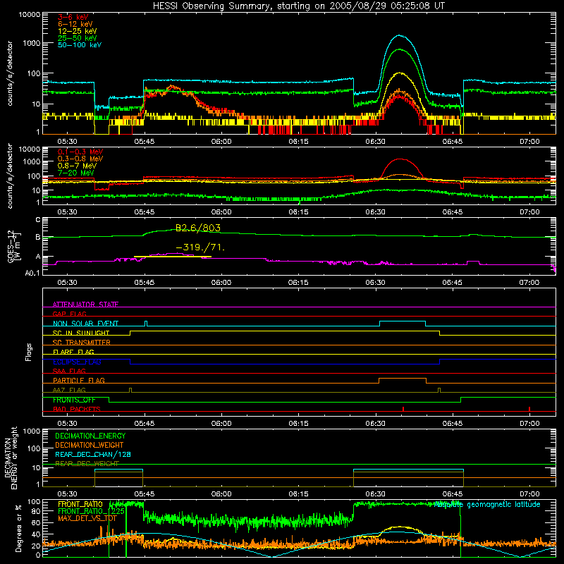The width and height of the screenshot is (564, 564).
Task: Click the DECIMATION_ENERGY legend label
Action: point(90,436)
